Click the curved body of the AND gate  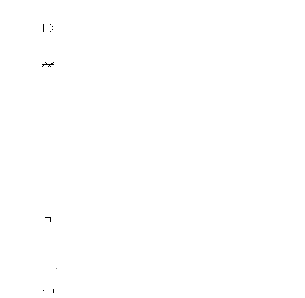[48, 28]
